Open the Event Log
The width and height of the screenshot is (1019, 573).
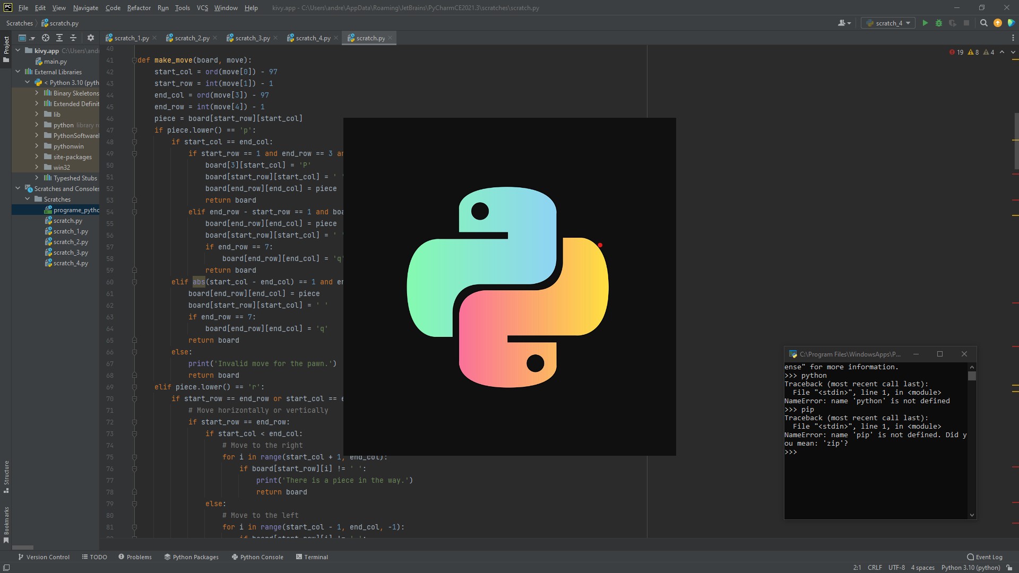point(985,557)
